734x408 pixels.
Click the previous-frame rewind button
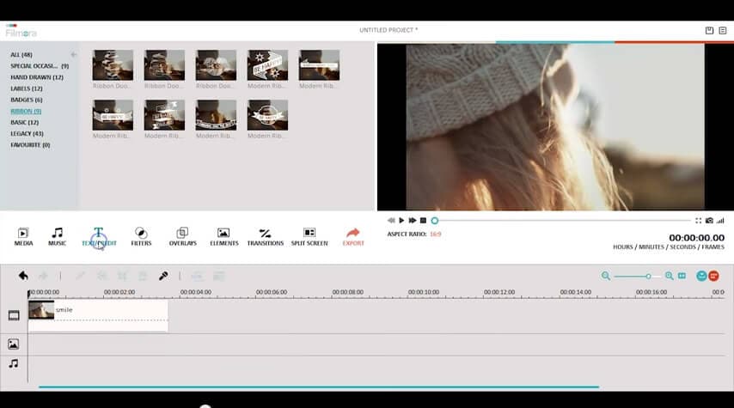pyautogui.click(x=391, y=221)
